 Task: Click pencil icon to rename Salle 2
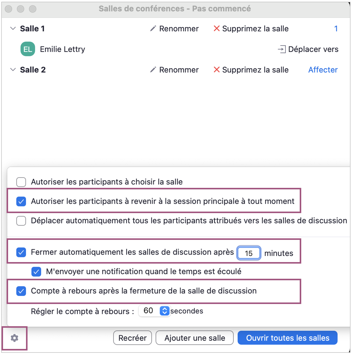[153, 70]
